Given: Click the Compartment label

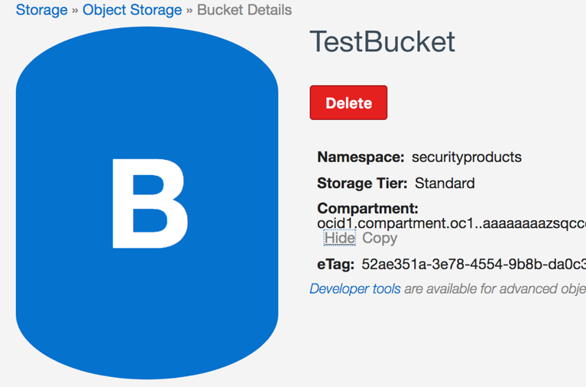Looking at the screenshot, I should tap(367, 209).
